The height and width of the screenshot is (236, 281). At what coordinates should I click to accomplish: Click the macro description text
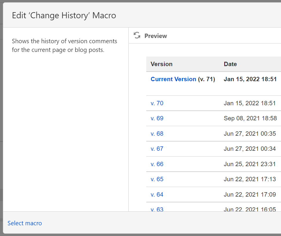64,45
